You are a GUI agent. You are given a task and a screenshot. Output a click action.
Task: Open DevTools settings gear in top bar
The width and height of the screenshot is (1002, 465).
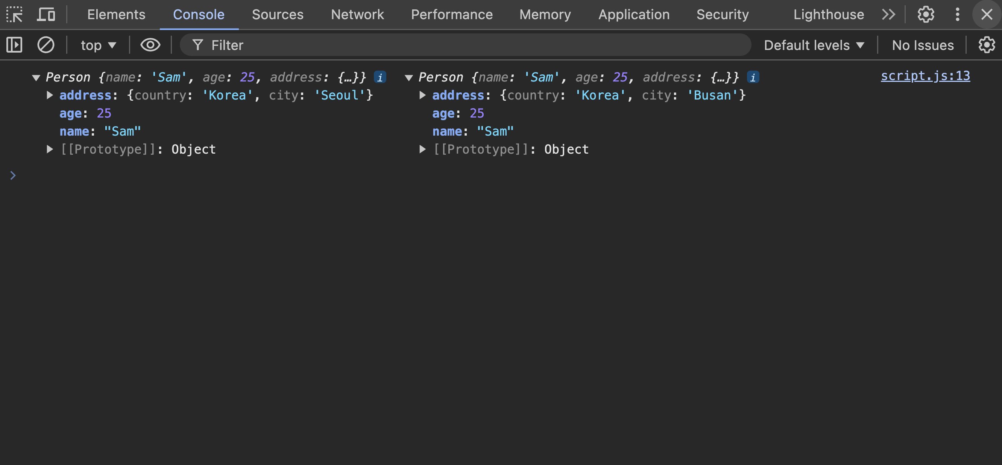coord(925,14)
